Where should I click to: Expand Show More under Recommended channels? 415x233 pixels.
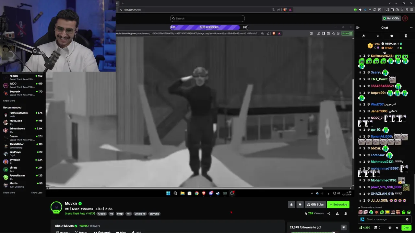(x=9, y=193)
